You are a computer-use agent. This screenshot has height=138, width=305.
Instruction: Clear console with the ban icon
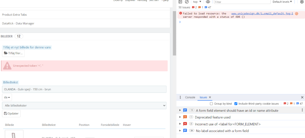tap(187, 2)
